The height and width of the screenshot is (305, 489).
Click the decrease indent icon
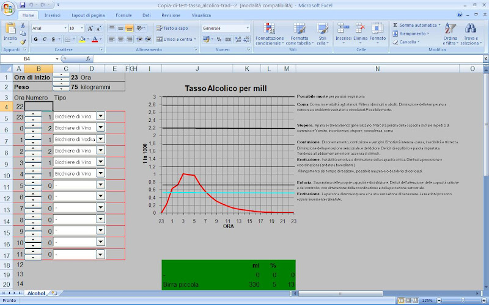(140, 39)
